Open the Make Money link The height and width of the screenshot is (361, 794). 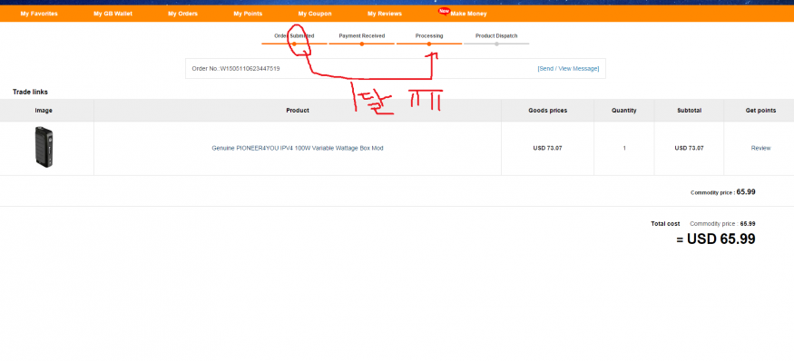(x=468, y=14)
